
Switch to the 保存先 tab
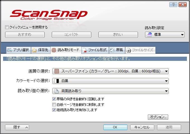point(41,50)
